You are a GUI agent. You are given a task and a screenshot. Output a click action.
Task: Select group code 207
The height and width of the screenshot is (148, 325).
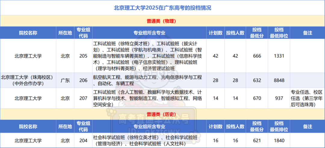coord(83,98)
